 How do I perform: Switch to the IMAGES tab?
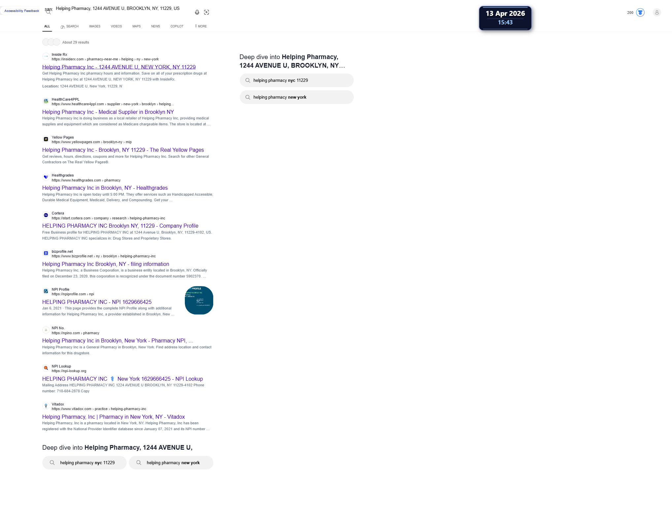pyautogui.click(x=95, y=26)
